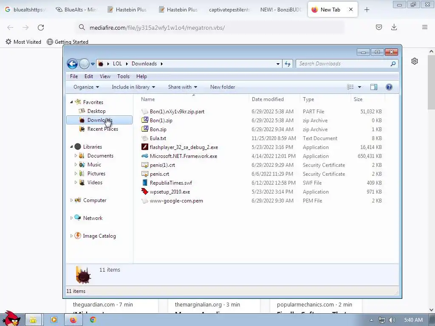This screenshot has width=435, height=326.
Task: Click the network tray icon
Action: coord(382,320)
